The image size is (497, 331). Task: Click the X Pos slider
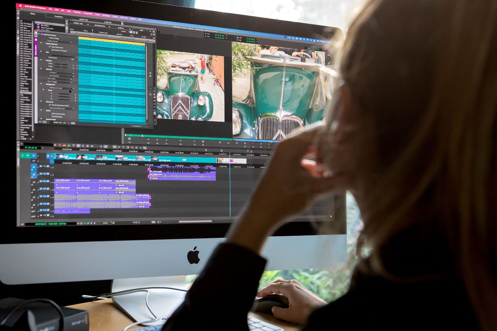pyautogui.click(x=61, y=65)
